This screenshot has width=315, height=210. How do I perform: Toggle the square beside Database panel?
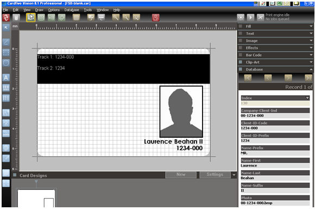[241, 69]
